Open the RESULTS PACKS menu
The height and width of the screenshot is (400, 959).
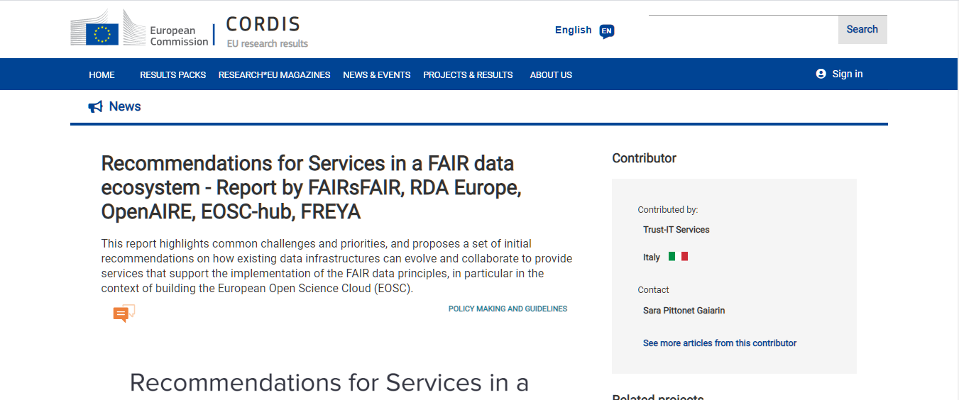coord(172,74)
